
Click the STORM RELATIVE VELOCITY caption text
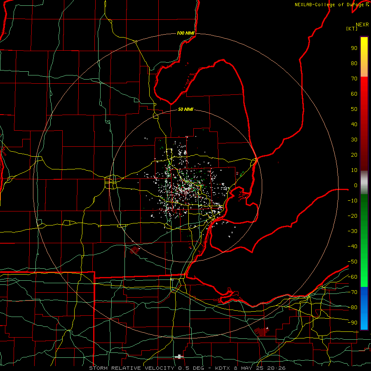pyautogui.click(x=131, y=368)
